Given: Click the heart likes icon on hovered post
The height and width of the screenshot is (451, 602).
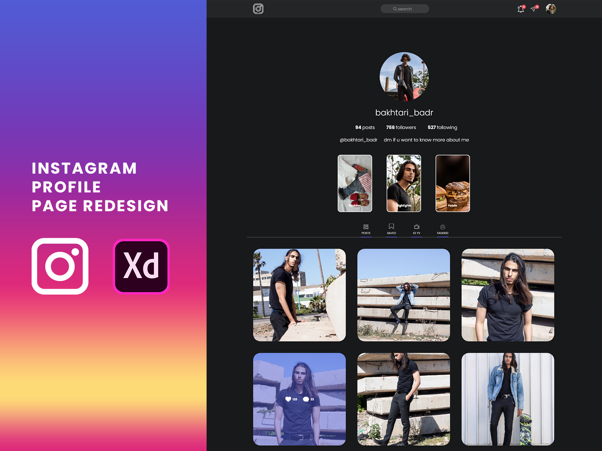Looking at the screenshot, I should tap(288, 399).
